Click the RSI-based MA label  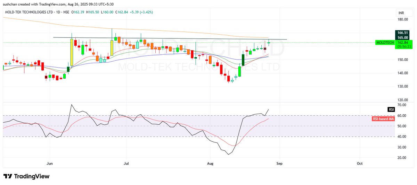pos(383,119)
